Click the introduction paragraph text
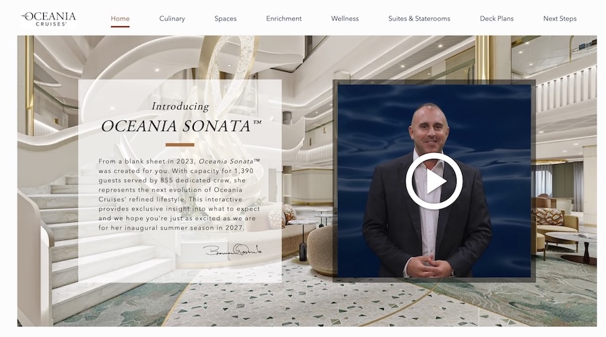Image resolution: width=606 pixels, height=337 pixels. 179,194
